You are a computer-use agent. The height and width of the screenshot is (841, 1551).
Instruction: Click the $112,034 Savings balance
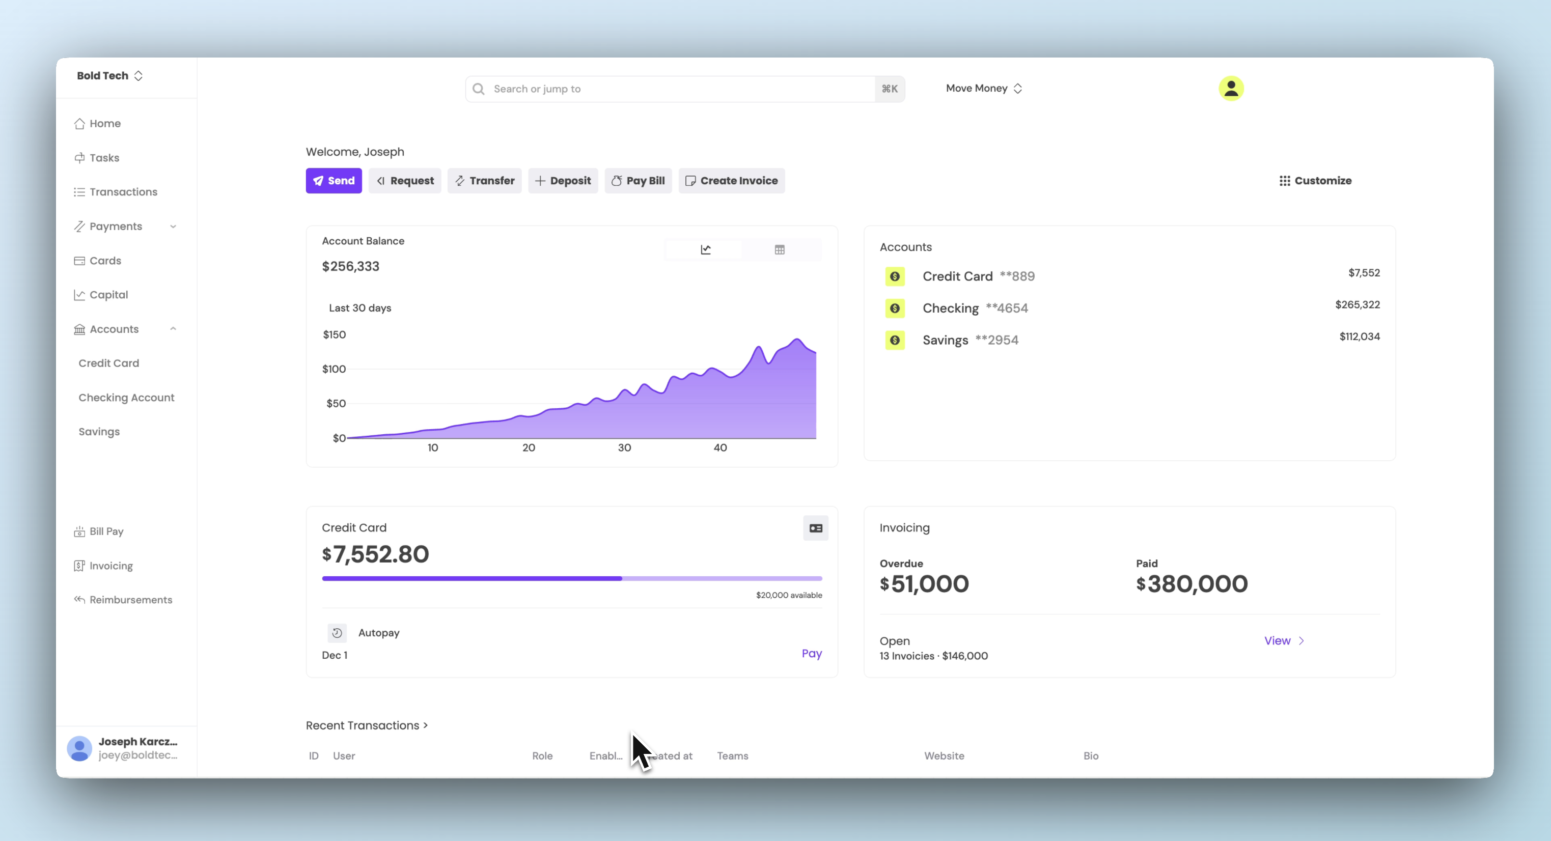1360,337
